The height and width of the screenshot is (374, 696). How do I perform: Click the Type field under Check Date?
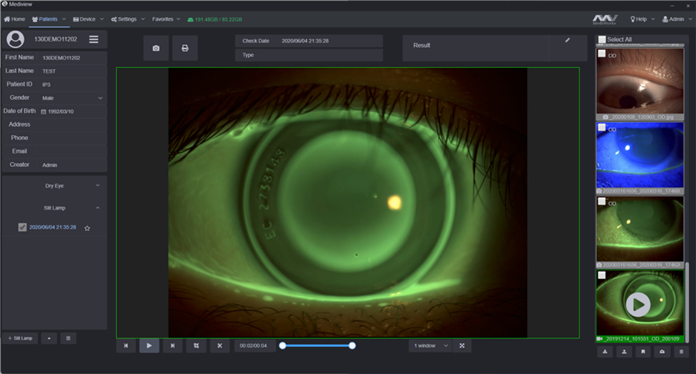pos(309,55)
